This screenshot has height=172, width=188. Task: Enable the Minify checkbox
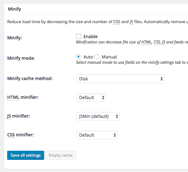(x=79, y=37)
